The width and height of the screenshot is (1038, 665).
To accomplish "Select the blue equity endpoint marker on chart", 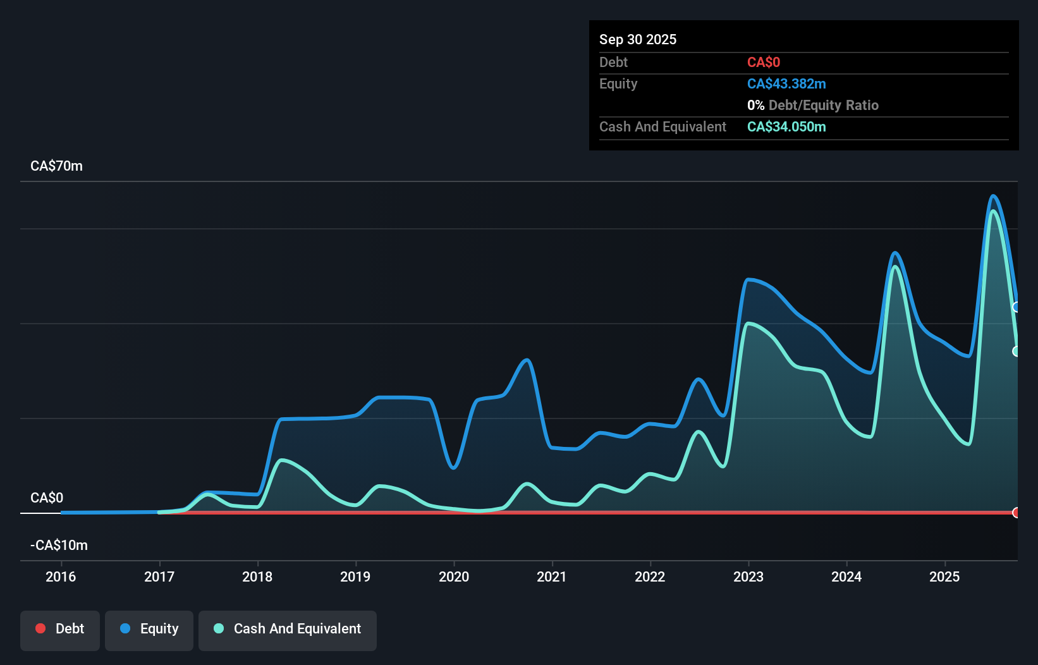I will point(1017,308).
